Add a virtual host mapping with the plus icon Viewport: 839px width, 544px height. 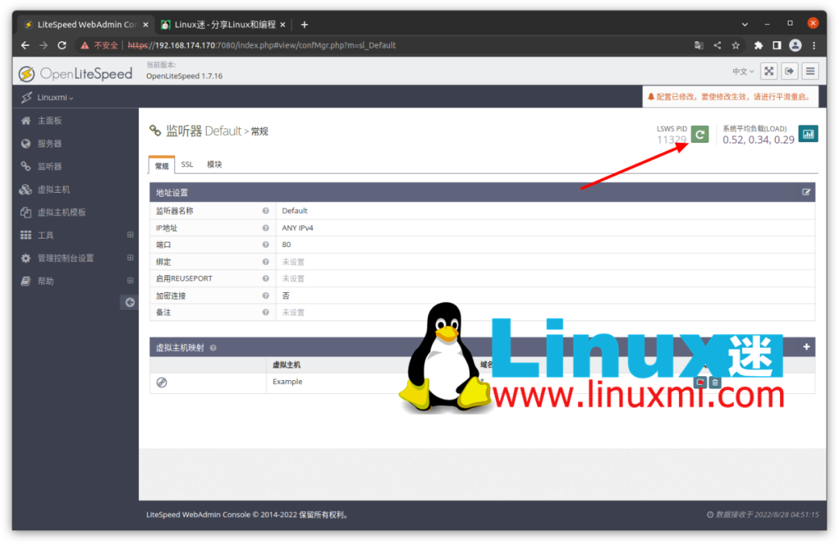pos(806,347)
